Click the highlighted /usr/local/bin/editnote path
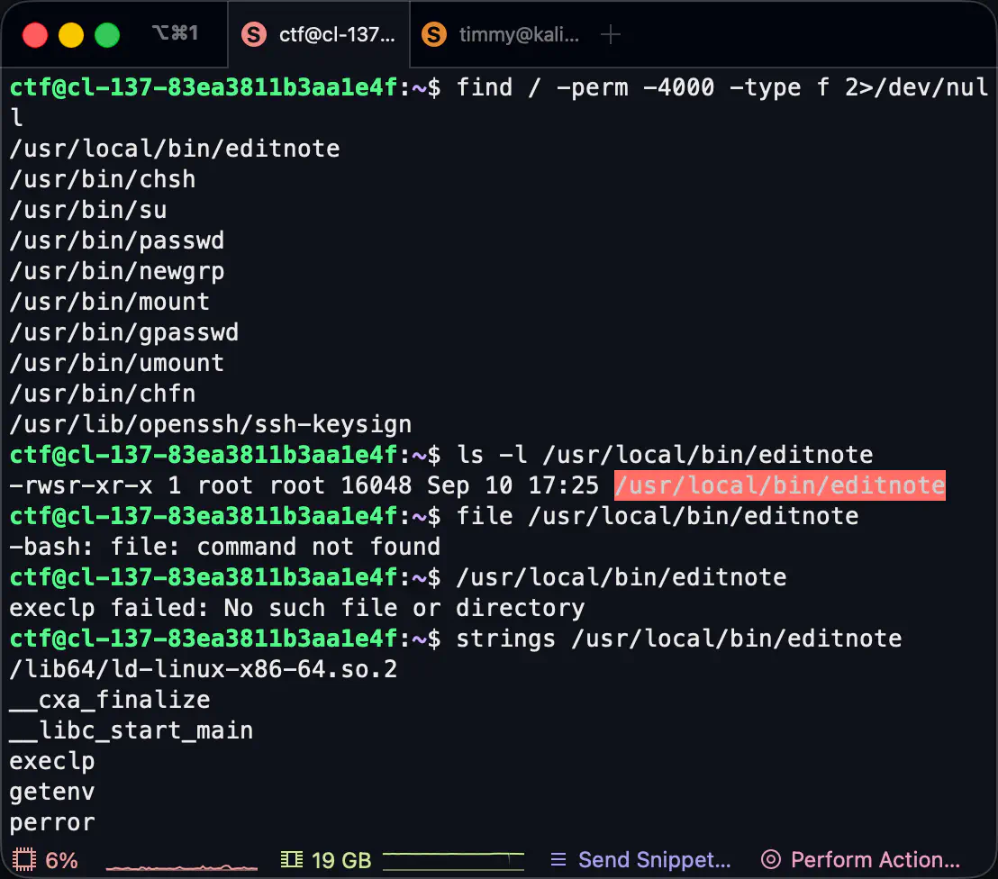The width and height of the screenshot is (998, 879). (x=779, y=485)
